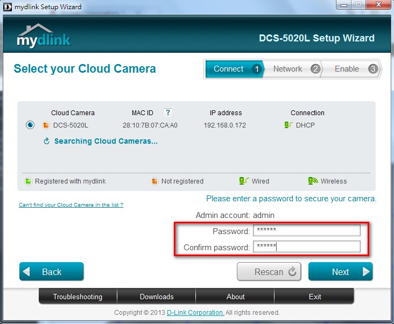Open the MAC ID help question mark
Image resolution: width=394 pixels, height=324 pixels.
[x=167, y=112]
